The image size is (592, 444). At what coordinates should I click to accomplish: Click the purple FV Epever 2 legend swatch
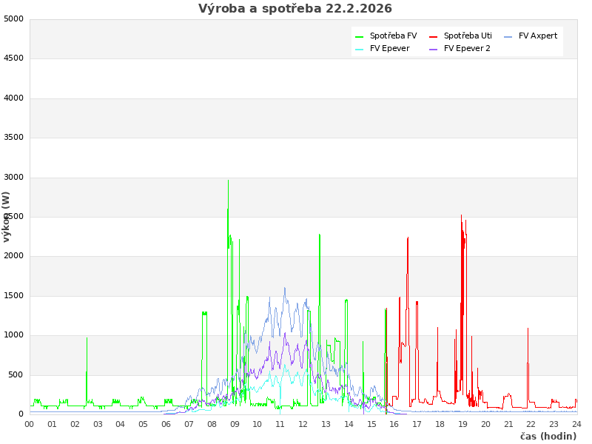click(x=434, y=49)
